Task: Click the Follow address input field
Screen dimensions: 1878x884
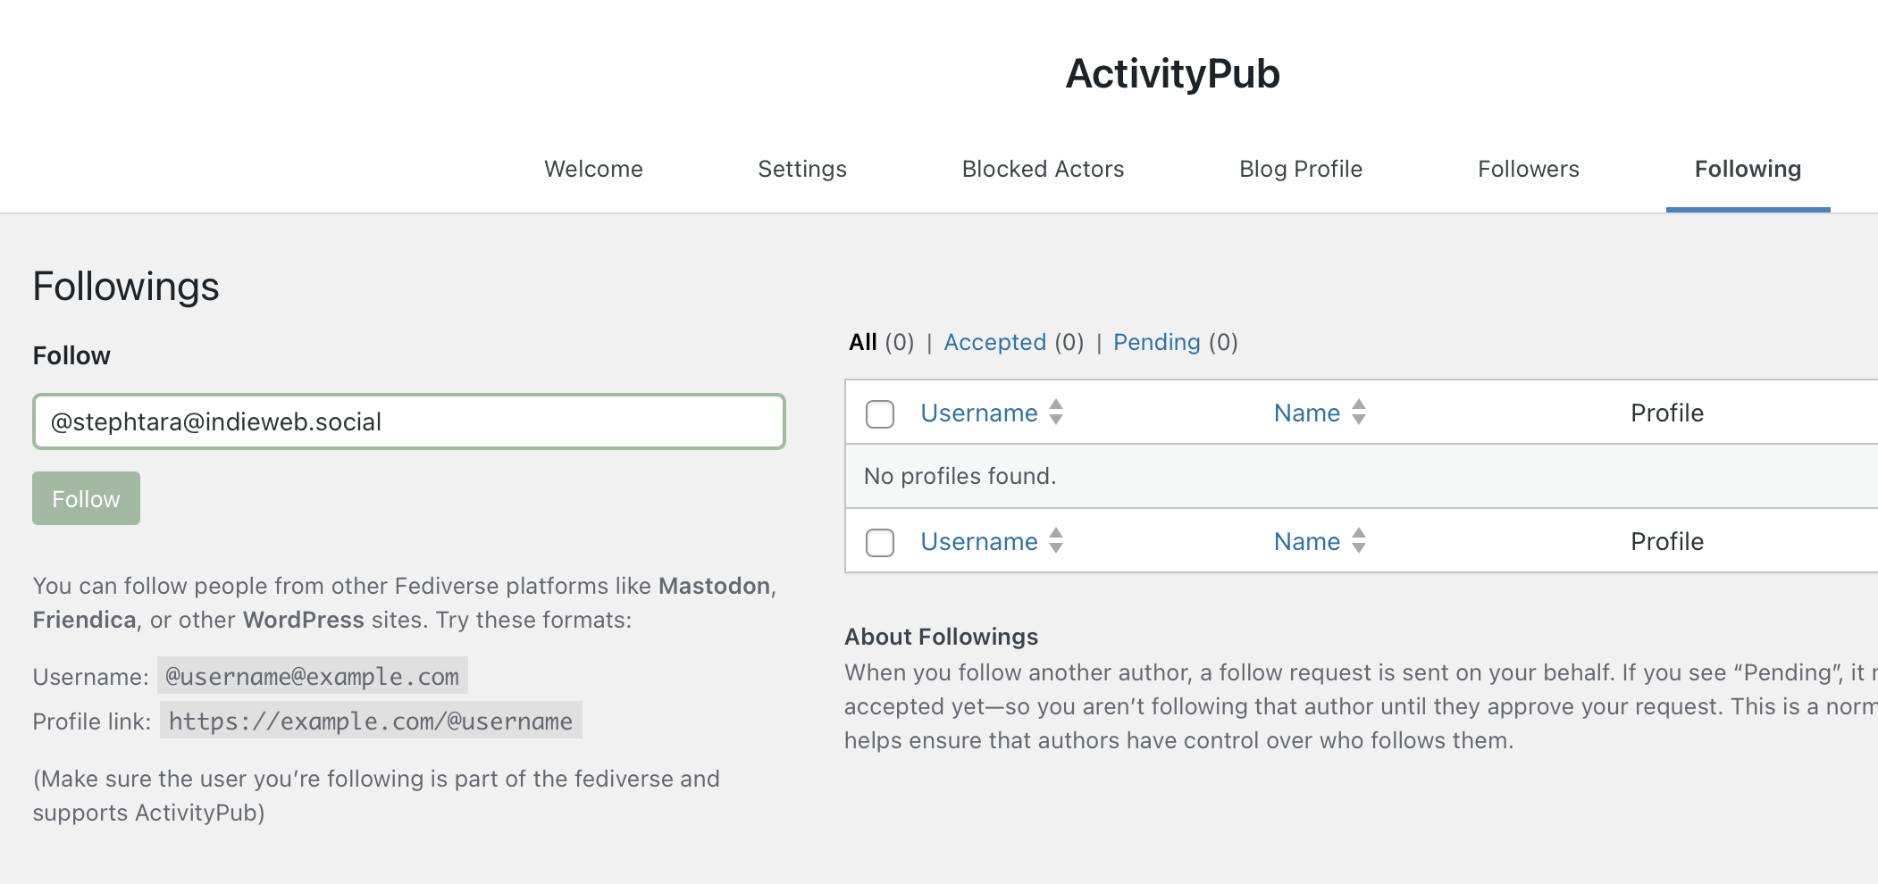Action: (408, 421)
